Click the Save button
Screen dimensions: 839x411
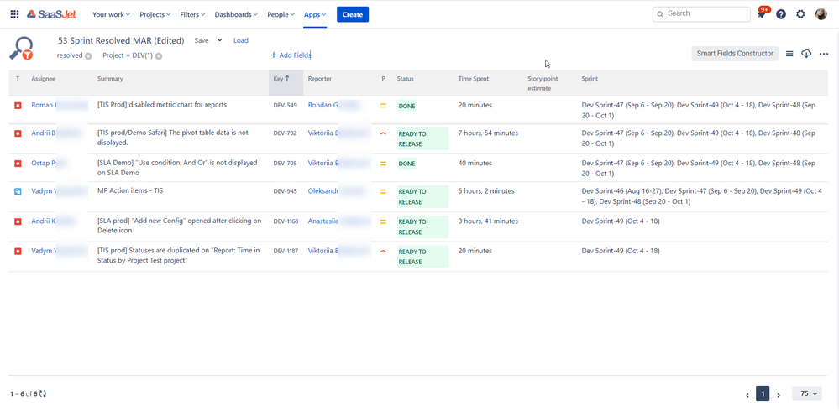pyautogui.click(x=202, y=40)
